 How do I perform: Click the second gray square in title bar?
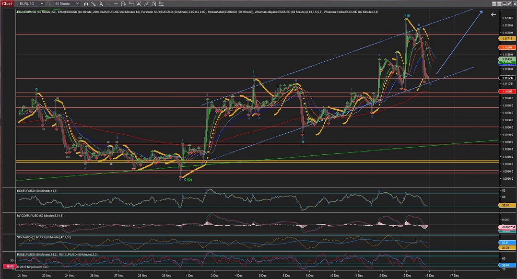pos(499,4)
